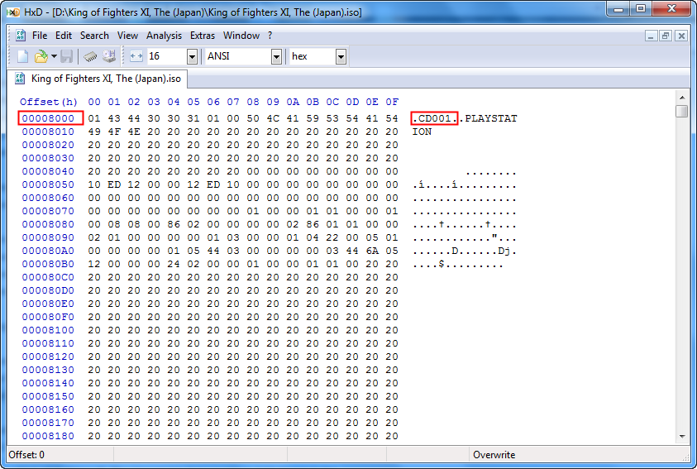Minimize the inner document window
This screenshot has width=697, height=469.
[x=651, y=36]
